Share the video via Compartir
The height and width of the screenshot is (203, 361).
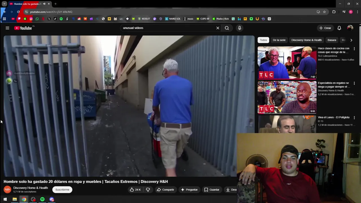pos(166,190)
